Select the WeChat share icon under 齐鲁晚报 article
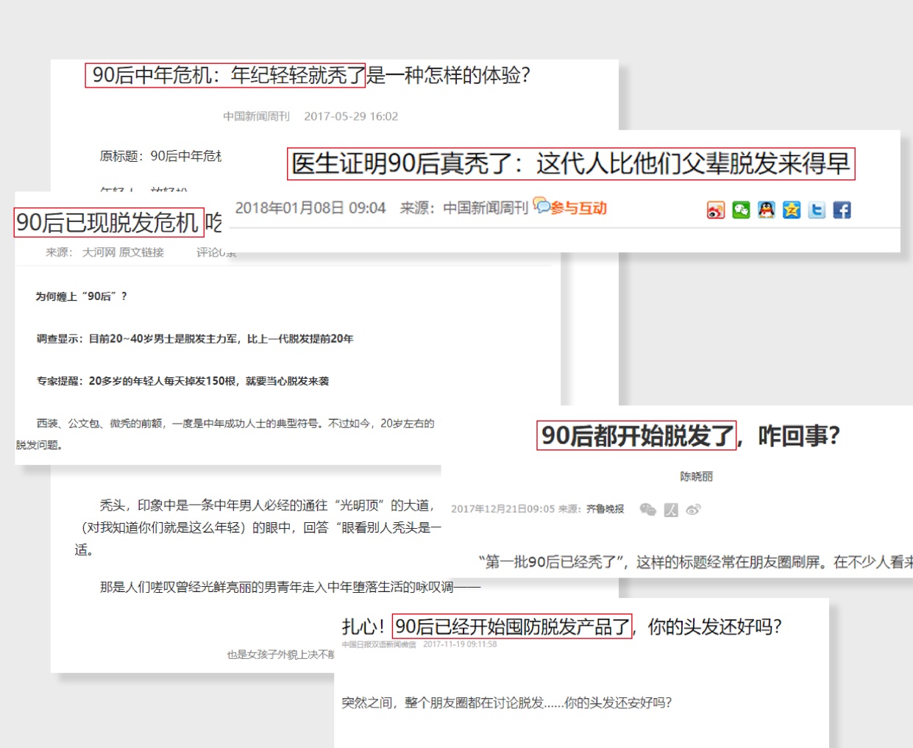The width and height of the screenshot is (913, 748). click(x=648, y=509)
